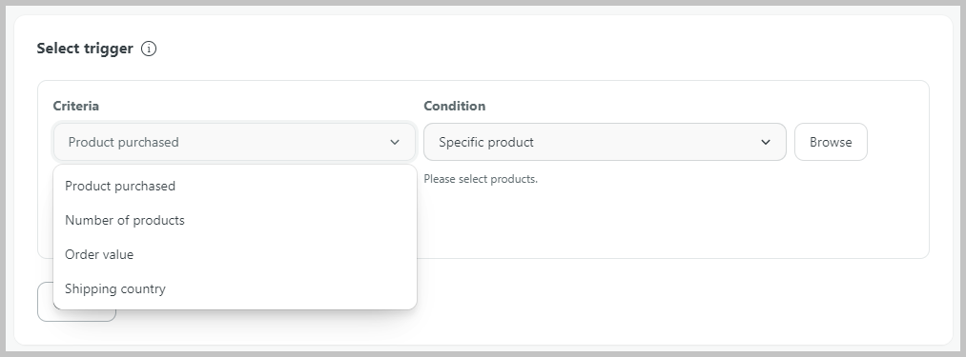Click the Condition field label

pos(454,106)
